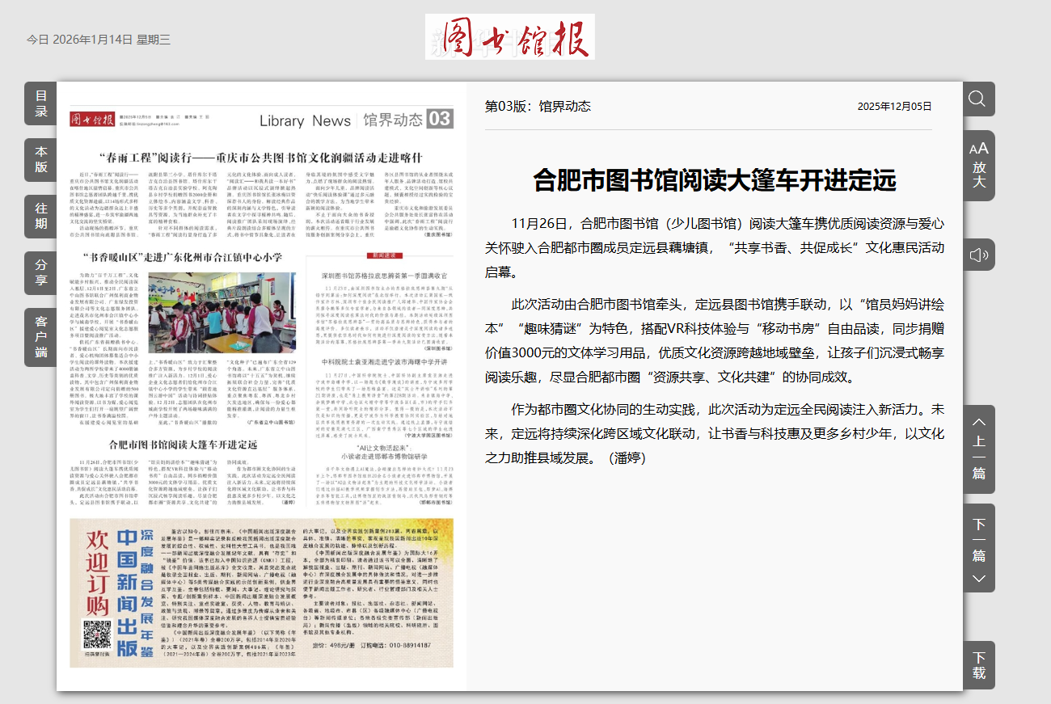1051x704 pixels.
Task: Toggle the speaker read-aloud icon
Action: pos(978,255)
